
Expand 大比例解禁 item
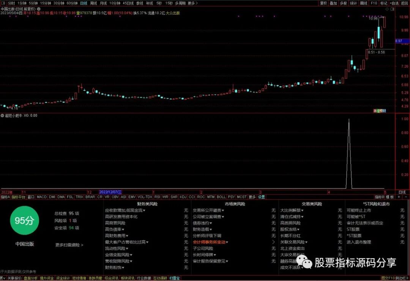[x=292, y=210]
